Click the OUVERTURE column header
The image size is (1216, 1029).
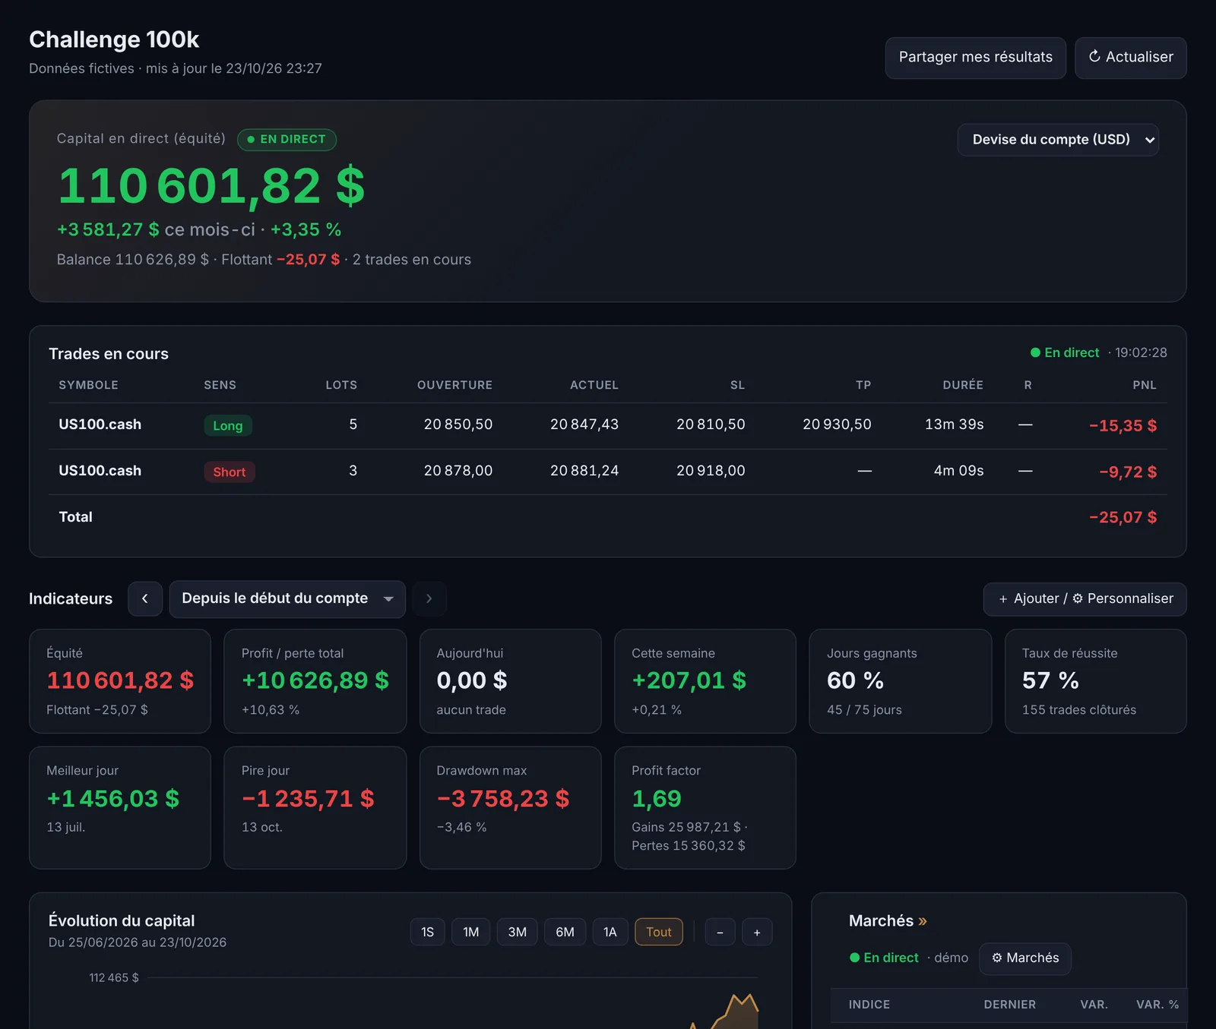[x=454, y=385]
